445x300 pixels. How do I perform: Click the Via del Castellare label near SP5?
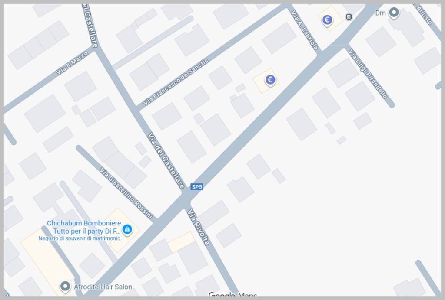pos(166,160)
